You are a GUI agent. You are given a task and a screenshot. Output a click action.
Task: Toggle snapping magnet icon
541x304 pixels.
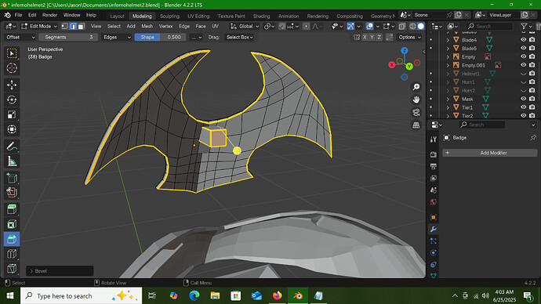click(x=282, y=26)
